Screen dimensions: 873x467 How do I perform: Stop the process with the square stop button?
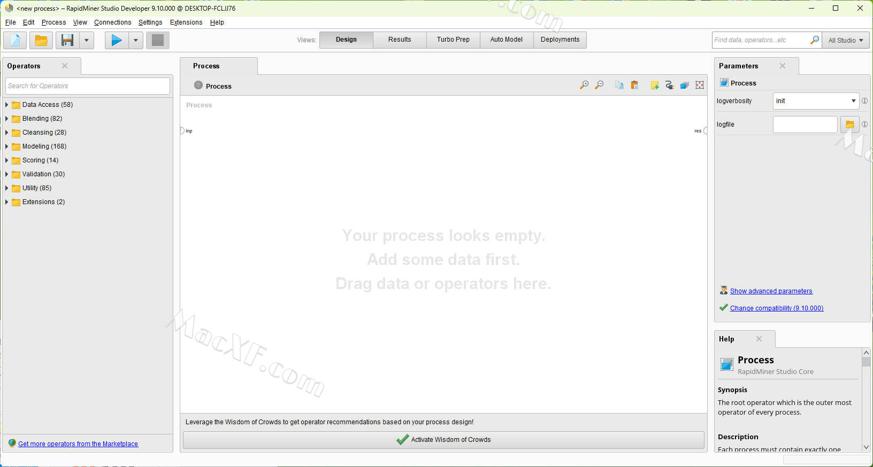click(x=158, y=40)
